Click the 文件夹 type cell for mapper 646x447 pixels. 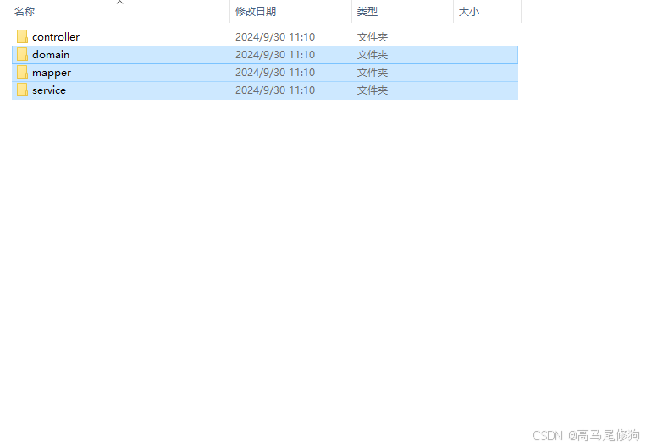pyautogui.click(x=372, y=73)
